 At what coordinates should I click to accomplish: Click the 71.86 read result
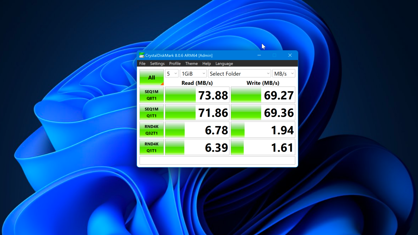(197, 112)
